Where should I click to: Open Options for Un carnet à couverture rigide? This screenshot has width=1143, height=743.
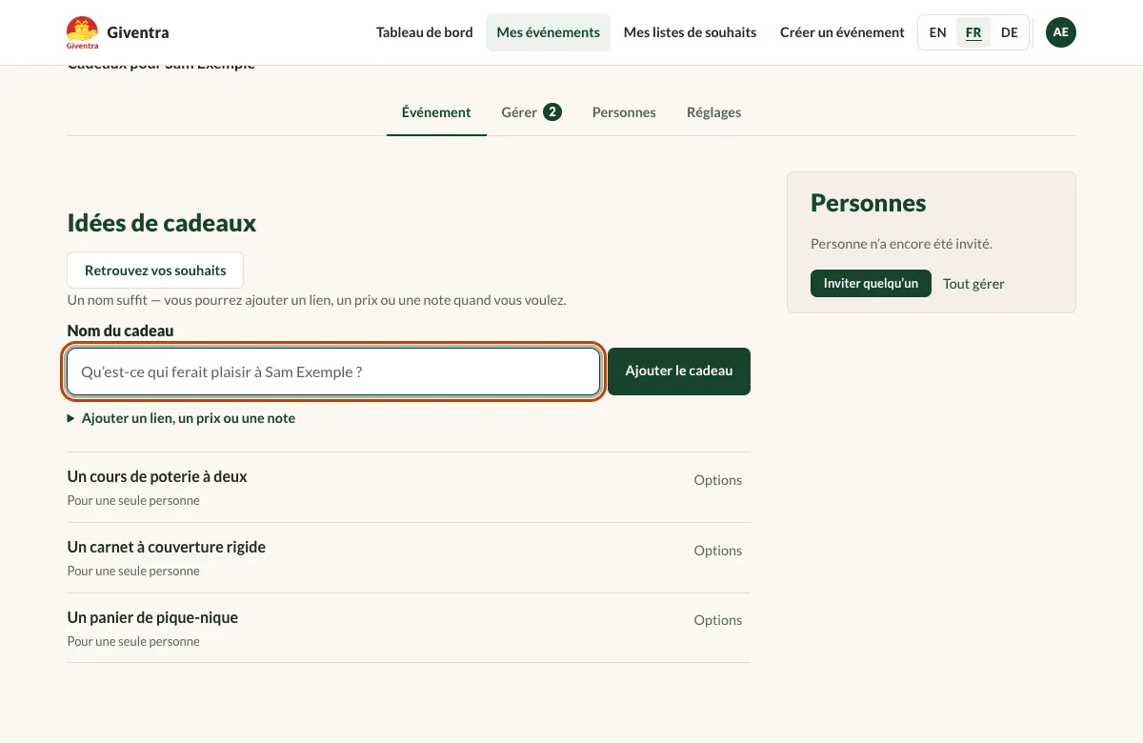pos(717,551)
